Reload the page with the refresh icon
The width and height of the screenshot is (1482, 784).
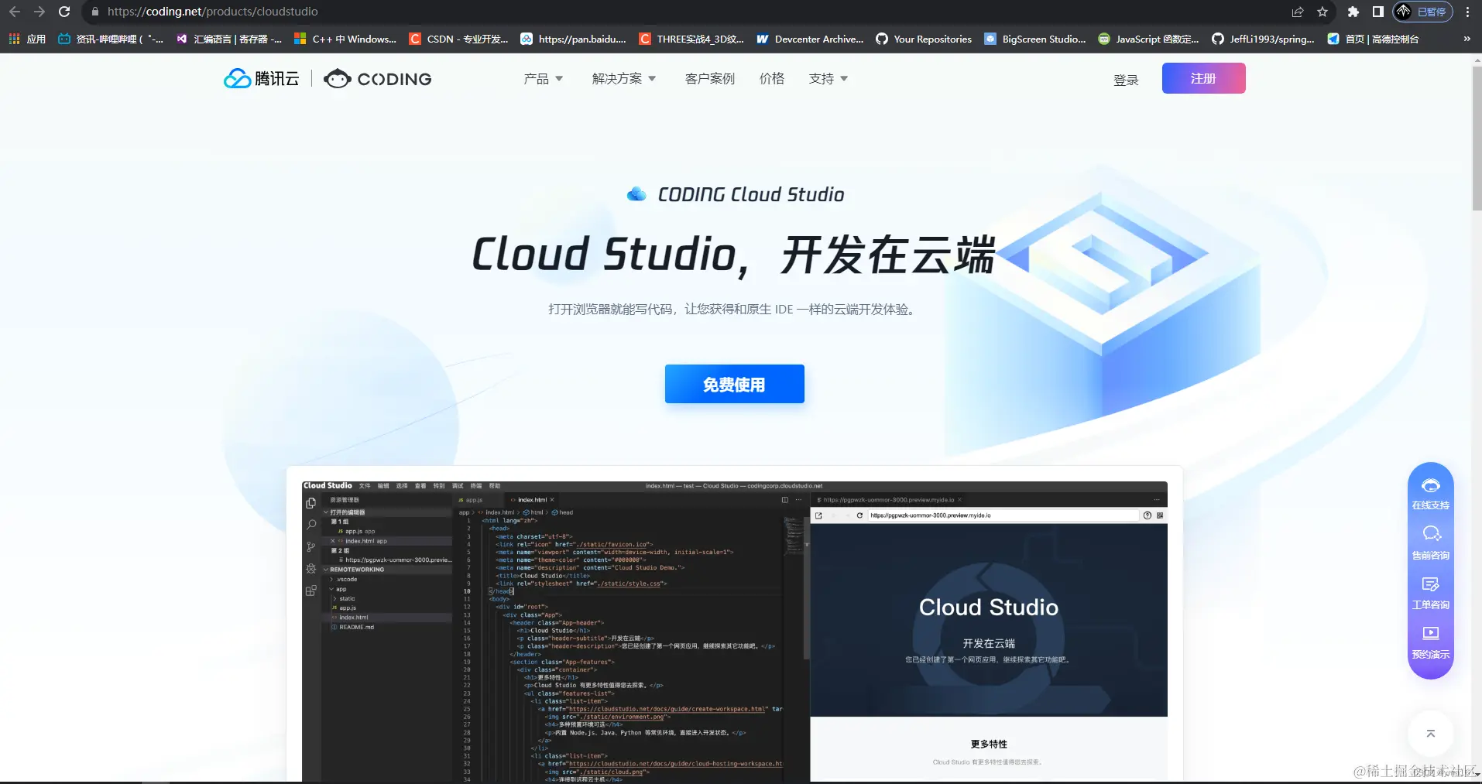click(64, 12)
